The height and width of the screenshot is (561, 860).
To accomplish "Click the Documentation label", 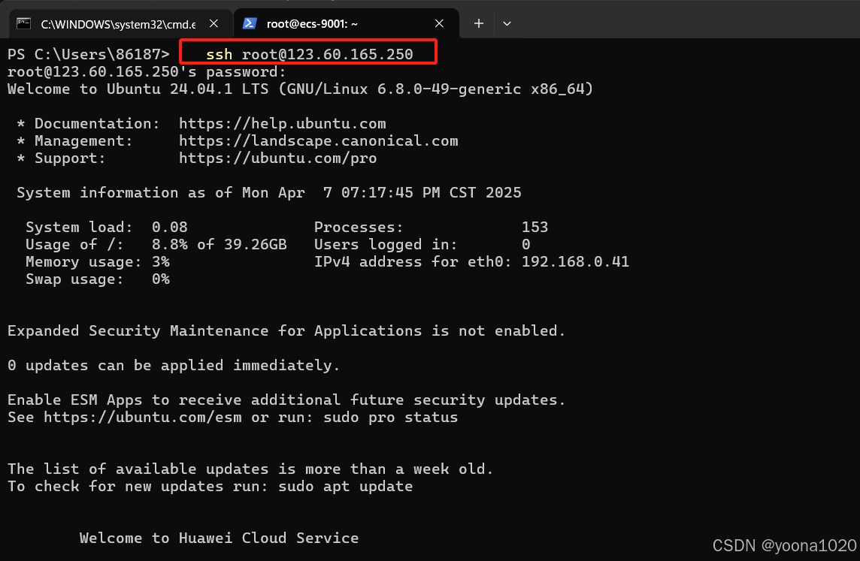I will click(x=97, y=123).
